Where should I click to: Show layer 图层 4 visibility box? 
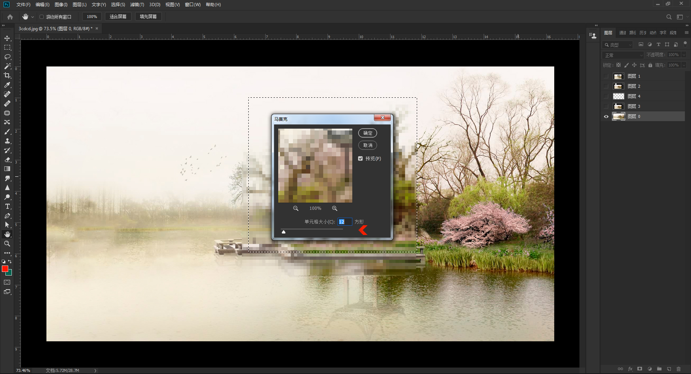(606, 96)
